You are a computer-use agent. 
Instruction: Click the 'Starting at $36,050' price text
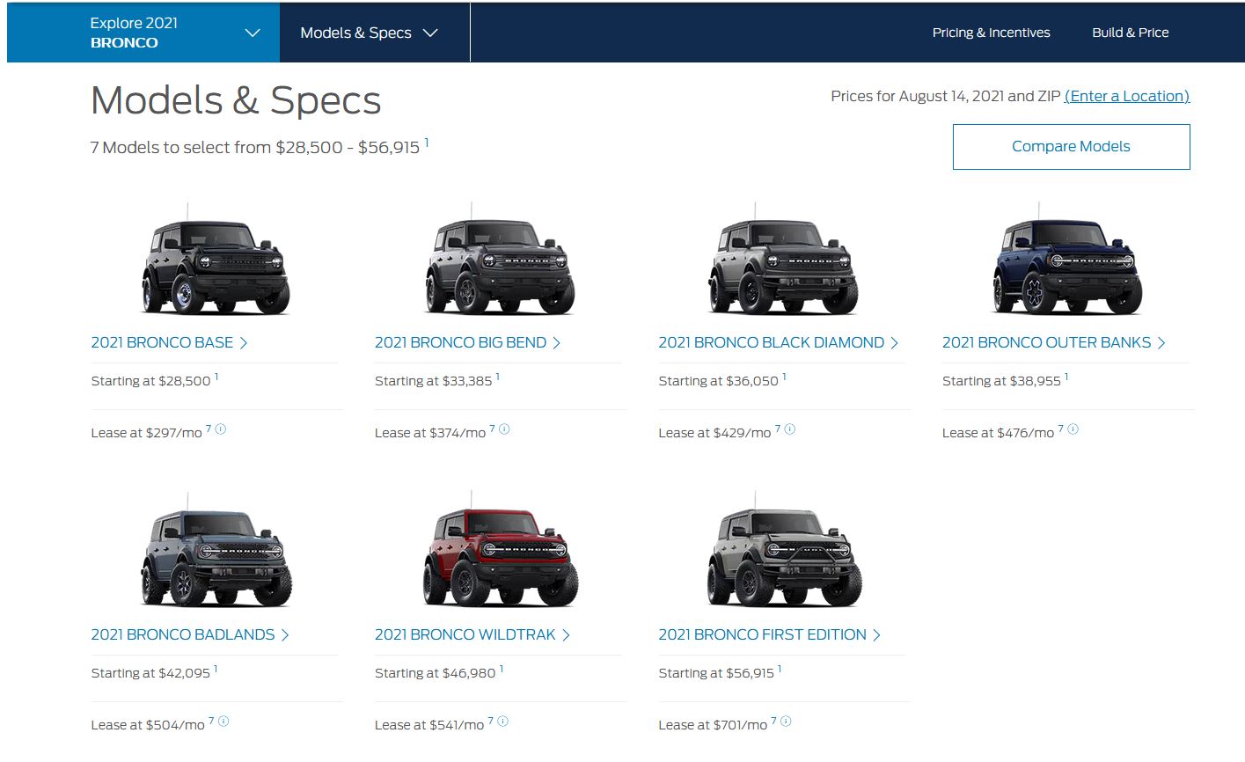coord(718,381)
